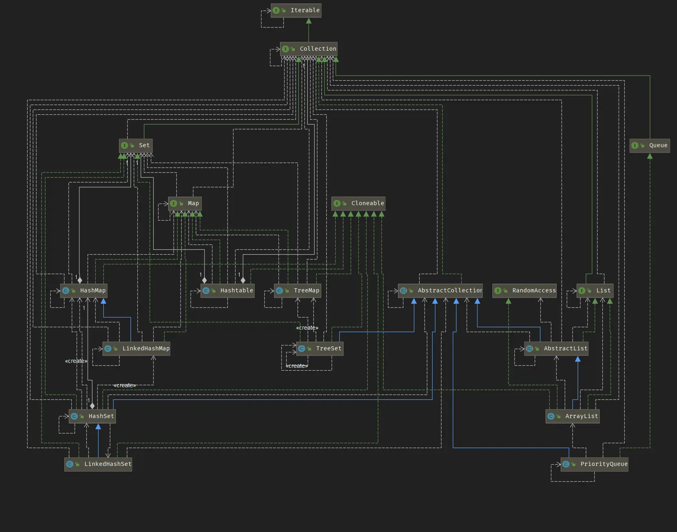
Task: Select the List interface node
Action: (x=595, y=291)
